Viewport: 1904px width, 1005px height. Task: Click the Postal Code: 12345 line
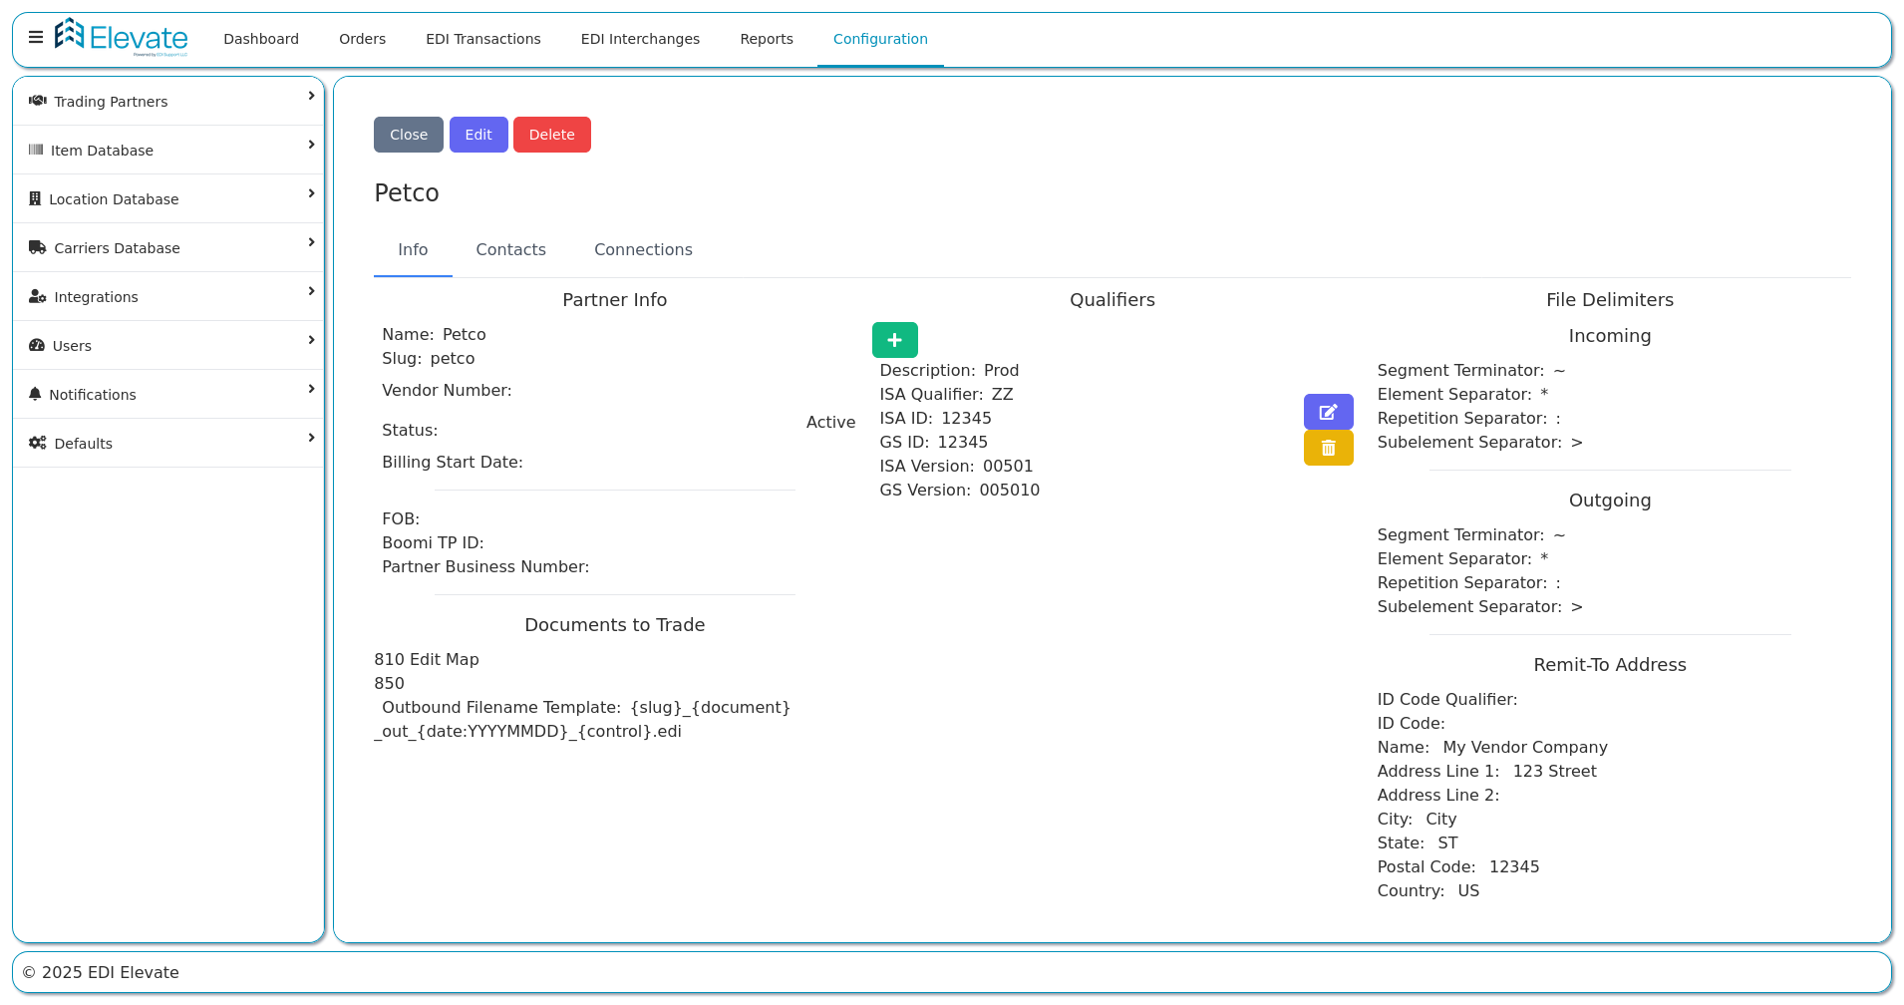click(1458, 866)
